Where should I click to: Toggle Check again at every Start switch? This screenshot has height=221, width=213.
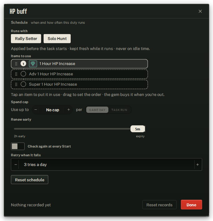(x=18, y=146)
